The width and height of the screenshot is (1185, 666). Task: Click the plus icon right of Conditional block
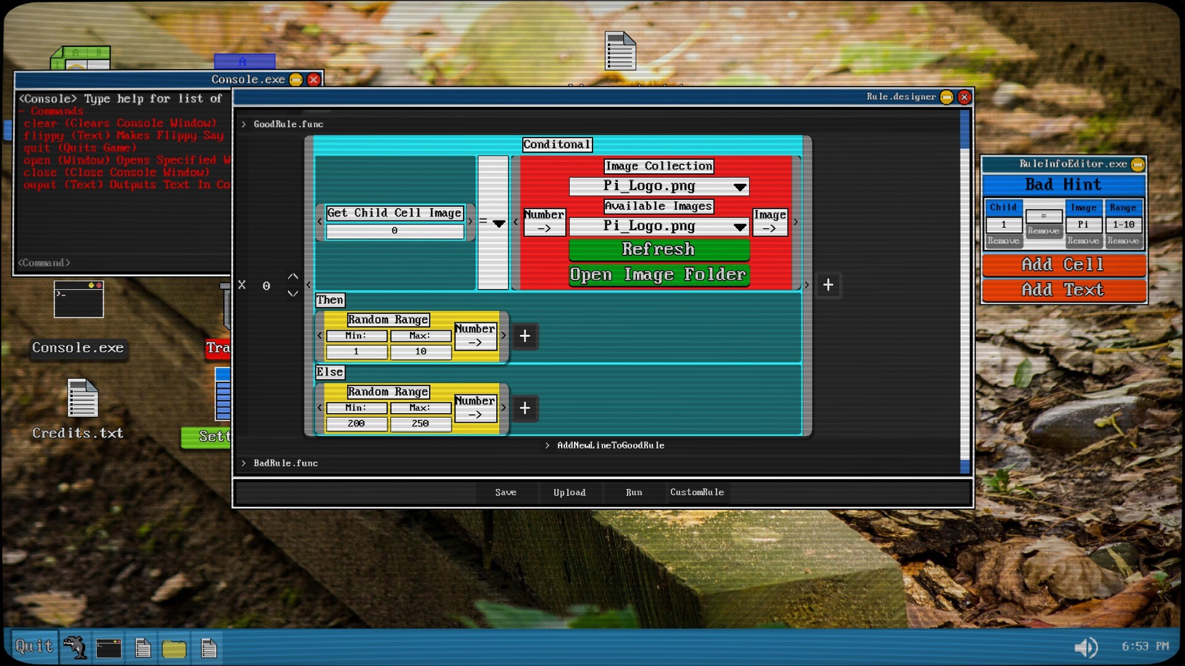tap(828, 285)
